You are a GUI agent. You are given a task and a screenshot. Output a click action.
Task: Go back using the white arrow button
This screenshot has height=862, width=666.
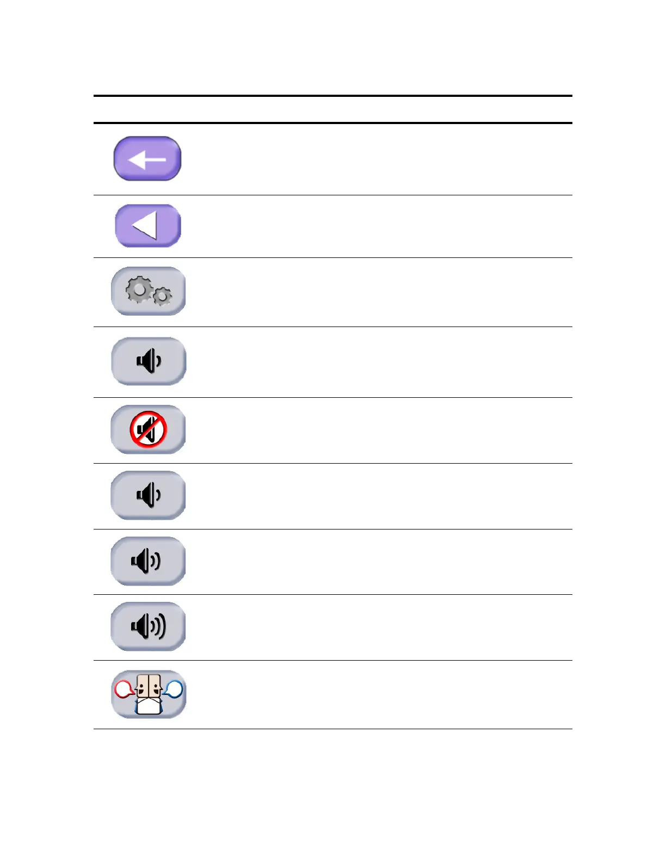point(147,159)
